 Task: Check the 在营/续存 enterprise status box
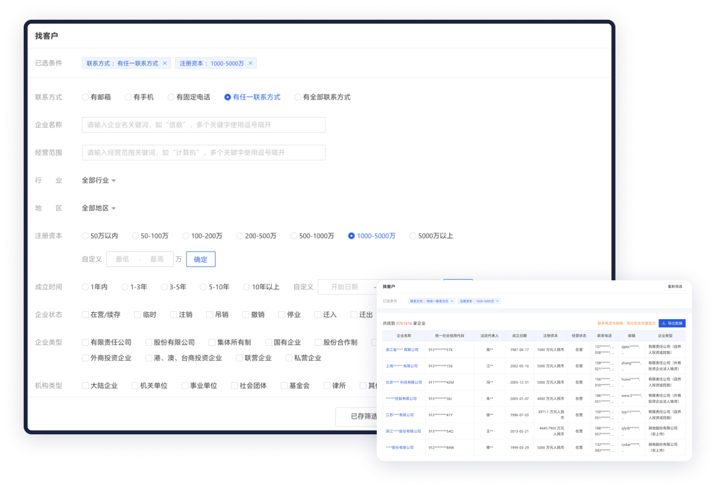(85, 314)
